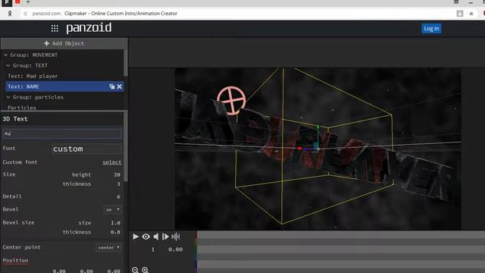The width and height of the screenshot is (485, 273).
Task: Click the Size thickness value 3
Action: (x=118, y=184)
